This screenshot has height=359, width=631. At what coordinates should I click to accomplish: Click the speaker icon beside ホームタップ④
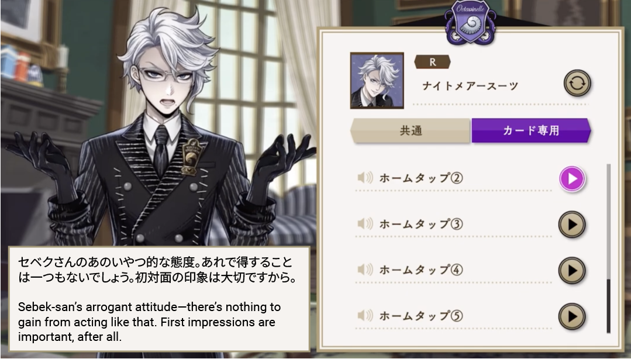coord(365,269)
